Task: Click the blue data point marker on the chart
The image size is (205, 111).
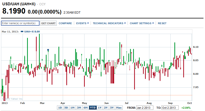Action: pos(48,50)
